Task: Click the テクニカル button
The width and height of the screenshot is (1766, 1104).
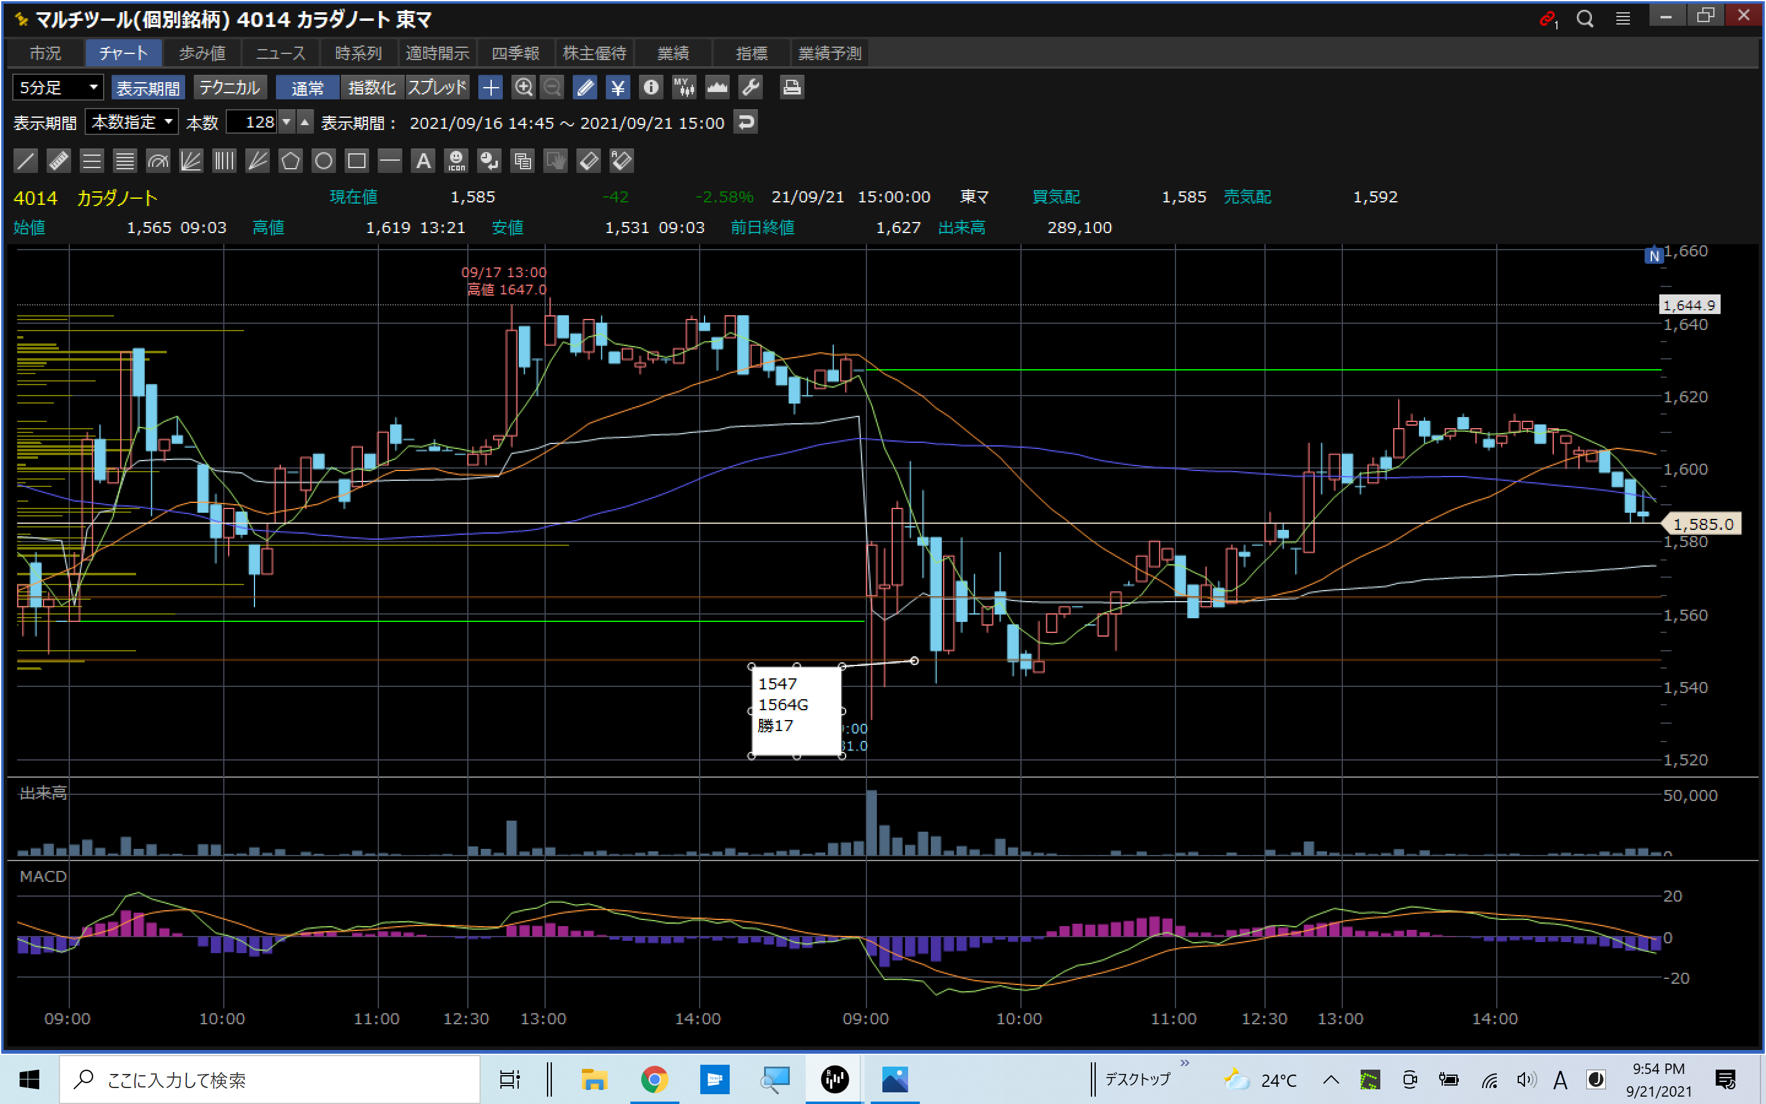Action: click(229, 88)
